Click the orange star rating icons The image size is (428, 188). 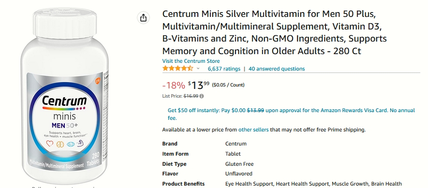pyautogui.click(x=177, y=69)
